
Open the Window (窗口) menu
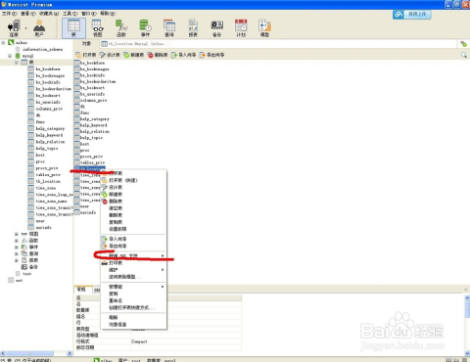click(89, 14)
